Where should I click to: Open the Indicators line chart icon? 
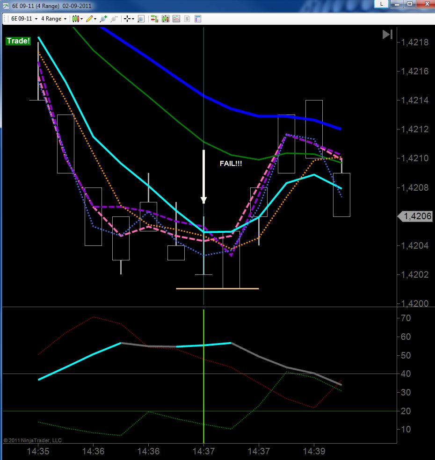click(x=176, y=19)
